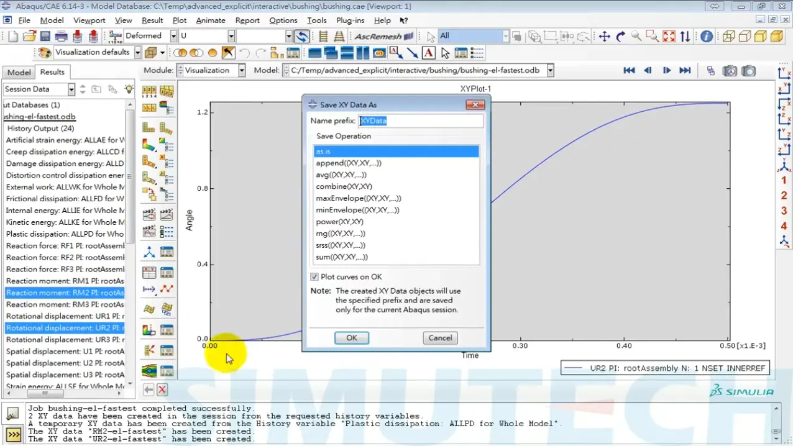Image resolution: width=793 pixels, height=446 pixels.
Task: Click the UR2 PI legend entry
Action: click(665, 368)
